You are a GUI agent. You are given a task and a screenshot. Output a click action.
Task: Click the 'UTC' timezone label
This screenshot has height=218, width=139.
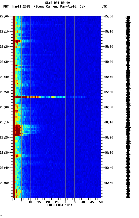click(104, 7)
